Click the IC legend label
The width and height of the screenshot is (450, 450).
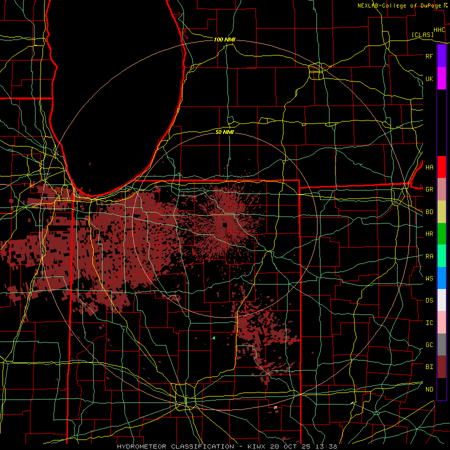429,323
